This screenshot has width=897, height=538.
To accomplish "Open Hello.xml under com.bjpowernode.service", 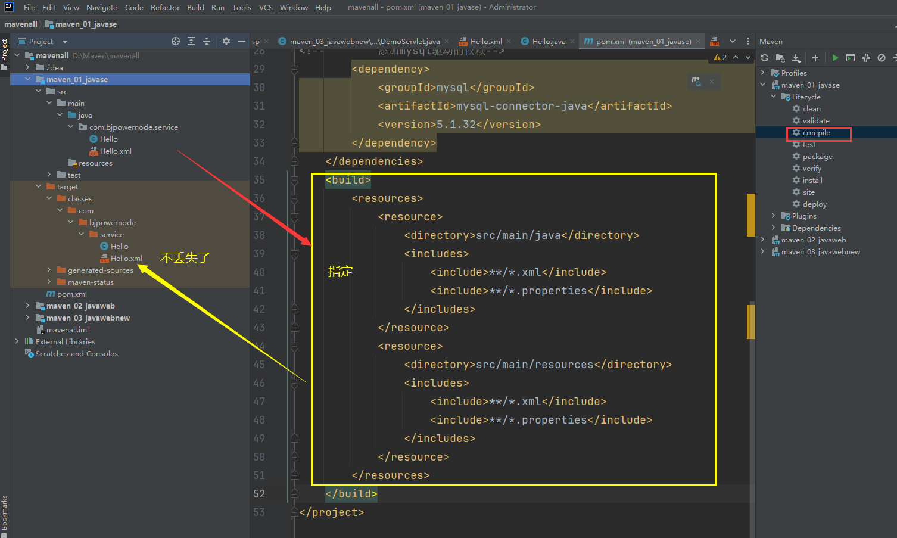I will pyautogui.click(x=116, y=151).
